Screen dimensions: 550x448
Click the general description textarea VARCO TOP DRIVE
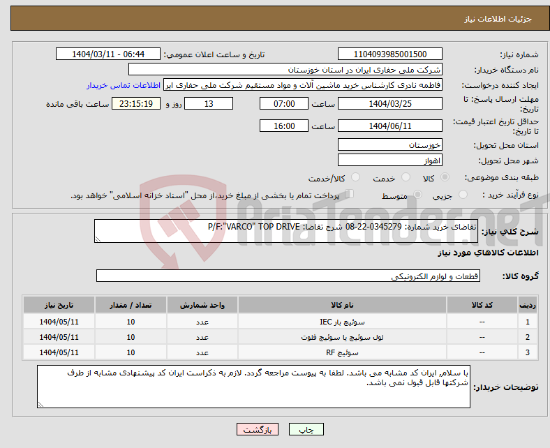click(286, 231)
